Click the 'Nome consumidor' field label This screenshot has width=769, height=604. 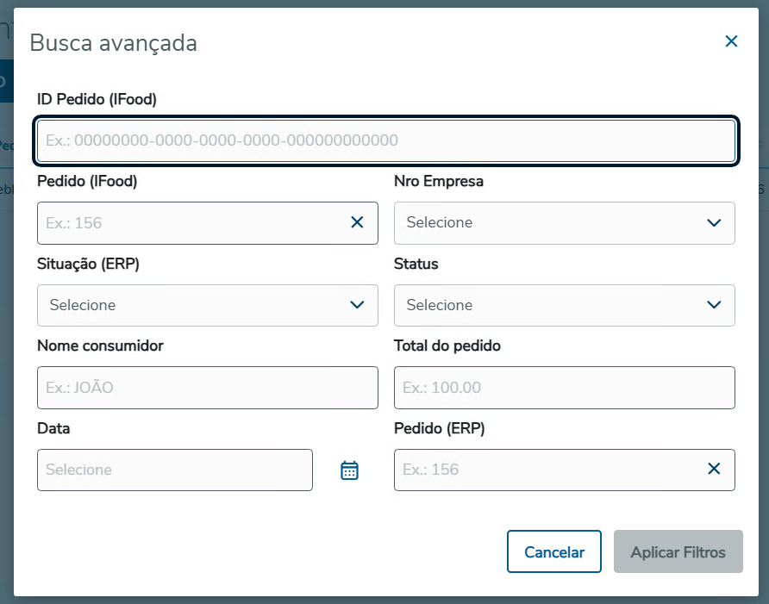coord(100,346)
